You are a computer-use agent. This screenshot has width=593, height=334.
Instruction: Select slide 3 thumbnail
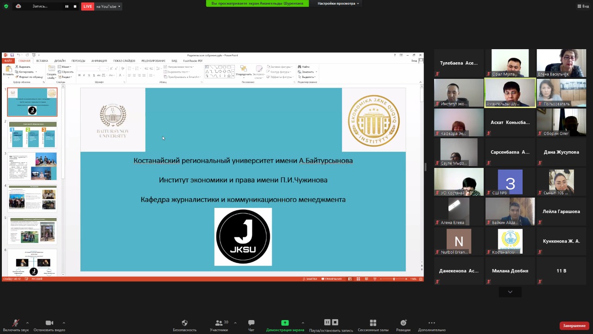click(x=32, y=166)
